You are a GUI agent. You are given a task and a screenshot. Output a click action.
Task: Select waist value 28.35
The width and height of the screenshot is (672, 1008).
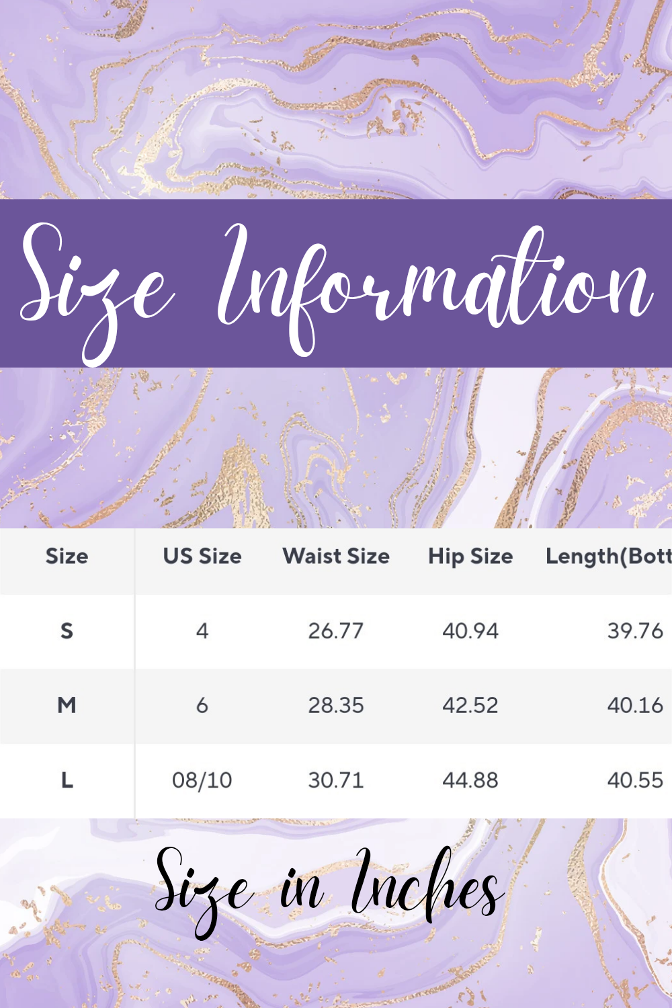click(x=336, y=706)
